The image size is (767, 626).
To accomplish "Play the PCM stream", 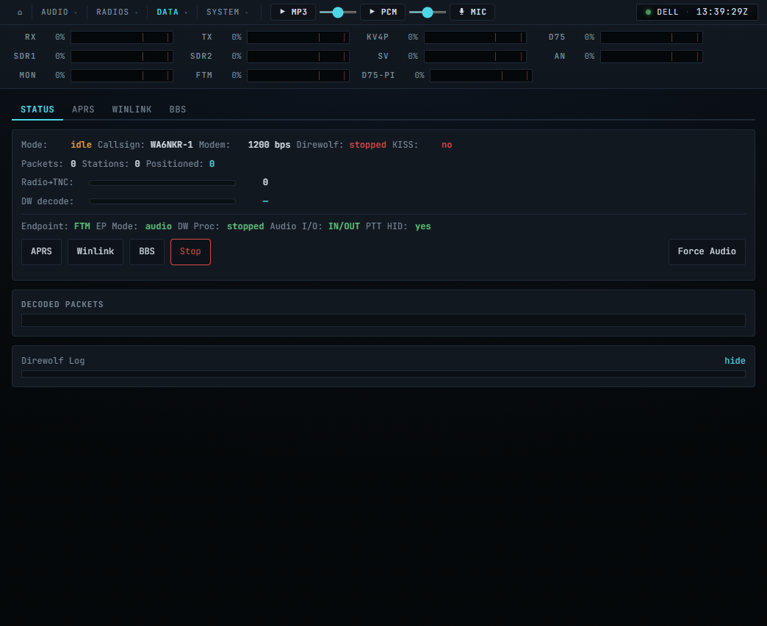I will (x=383, y=12).
